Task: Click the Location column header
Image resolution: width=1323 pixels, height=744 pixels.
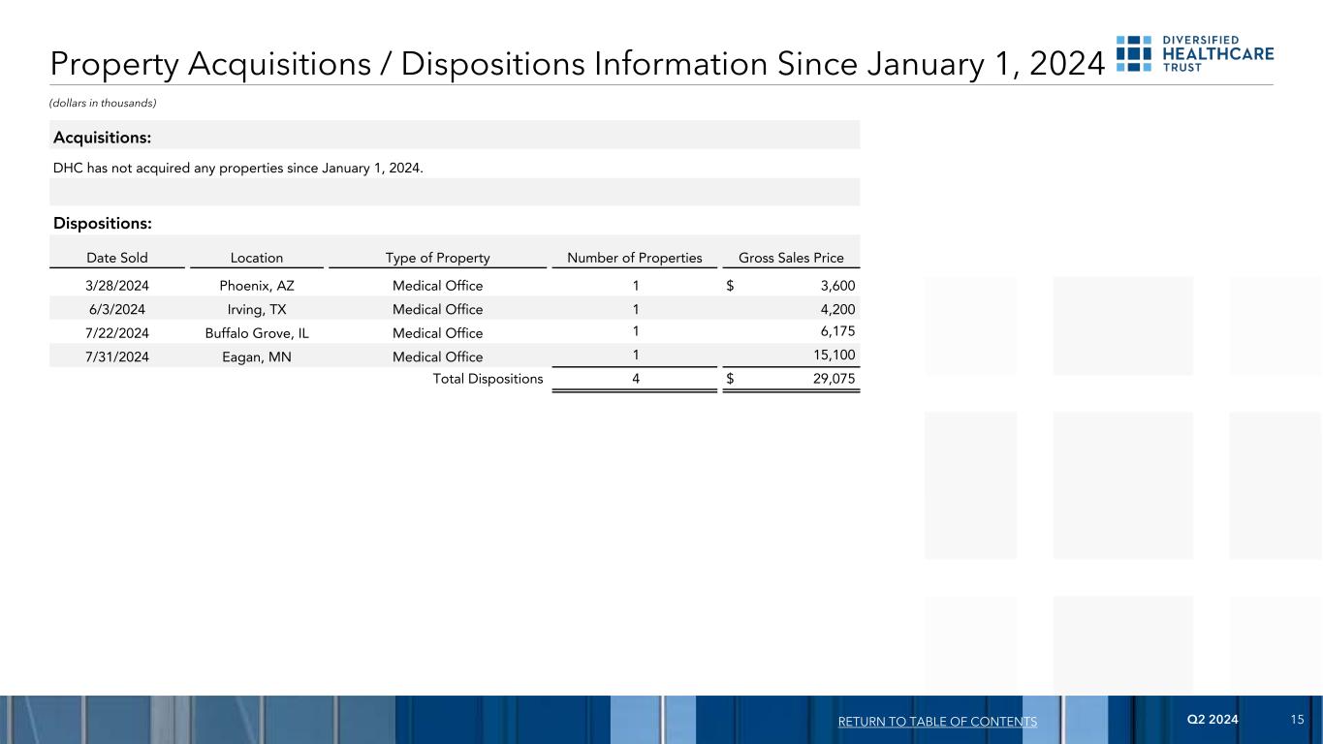Action: 257,258
